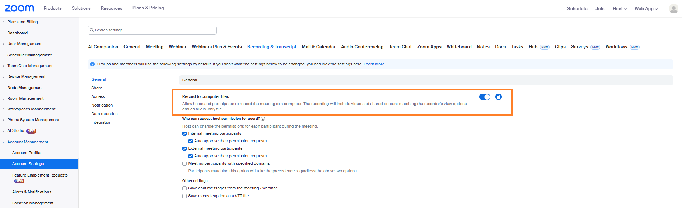Open the Host dropdown menu
682x208 pixels.
620,9
